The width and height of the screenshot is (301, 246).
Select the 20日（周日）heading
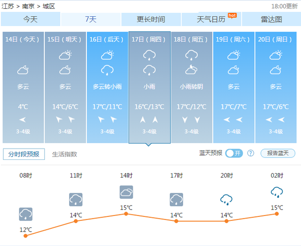pyautogui.click(x=275, y=39)
